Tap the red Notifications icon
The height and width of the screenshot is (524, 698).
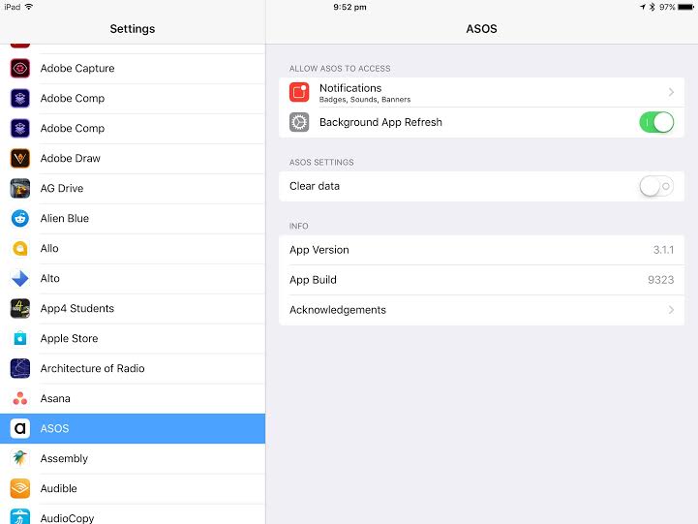pyautogui.click(x=299, y=92)
